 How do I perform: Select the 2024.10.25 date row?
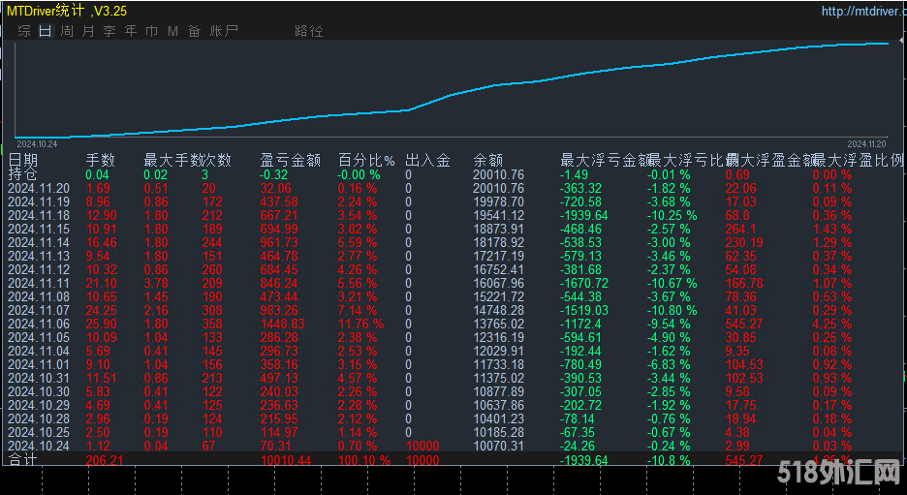(39, 433)
